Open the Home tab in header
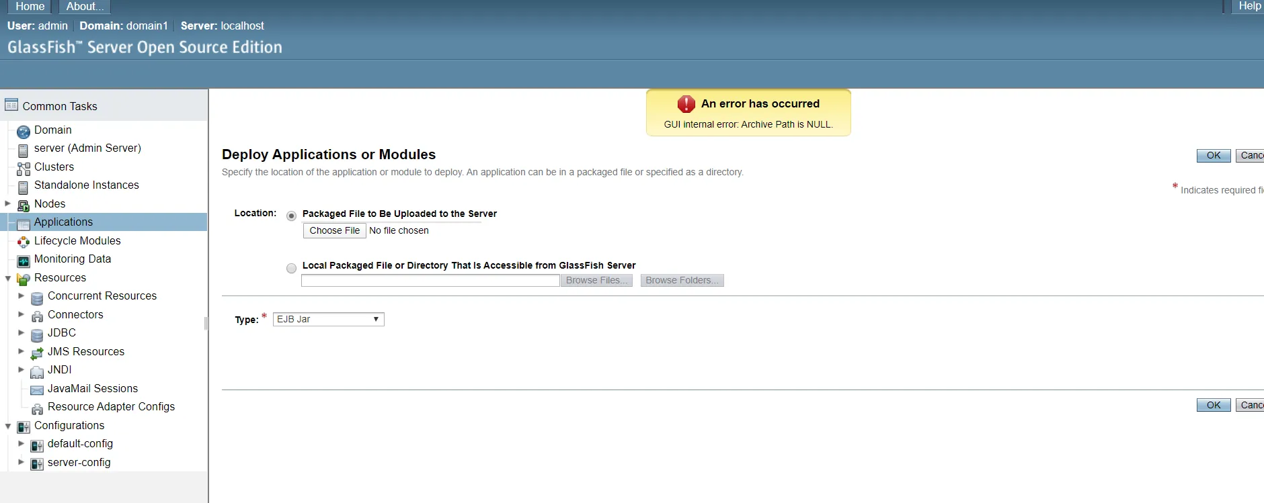 tap(30, 6)
